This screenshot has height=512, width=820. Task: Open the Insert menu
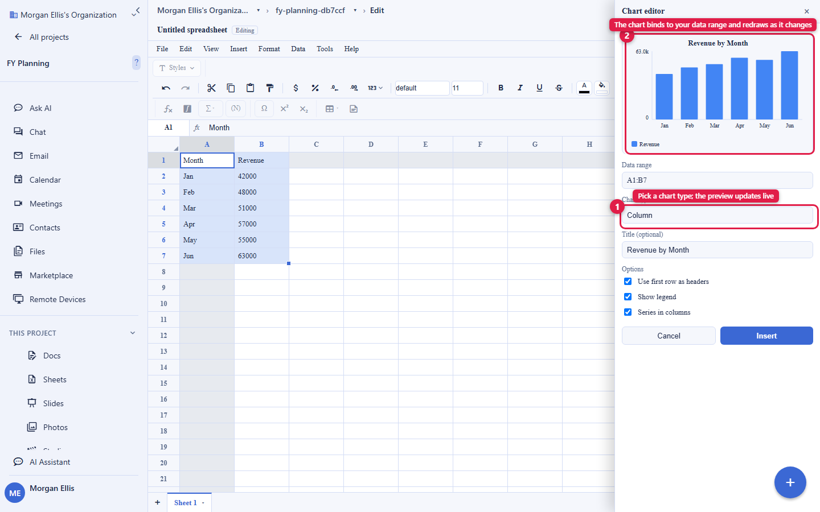(x=239, y=49)
